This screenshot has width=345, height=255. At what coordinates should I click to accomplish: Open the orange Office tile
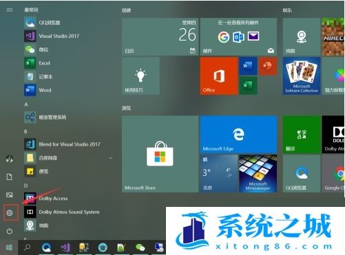click(219, 76)
